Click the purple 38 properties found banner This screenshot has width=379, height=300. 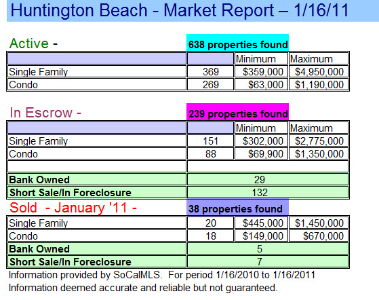(237, 207)
